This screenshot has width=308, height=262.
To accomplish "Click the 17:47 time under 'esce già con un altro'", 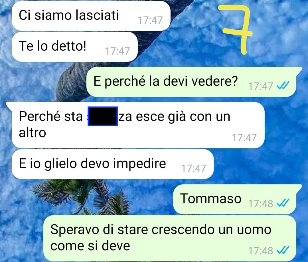I will click(244, 137).
